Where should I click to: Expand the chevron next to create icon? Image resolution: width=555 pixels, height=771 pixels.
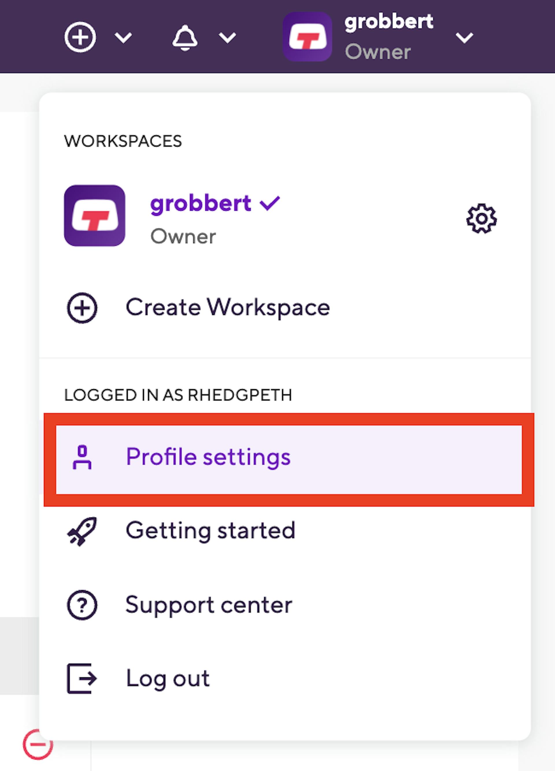123,37
